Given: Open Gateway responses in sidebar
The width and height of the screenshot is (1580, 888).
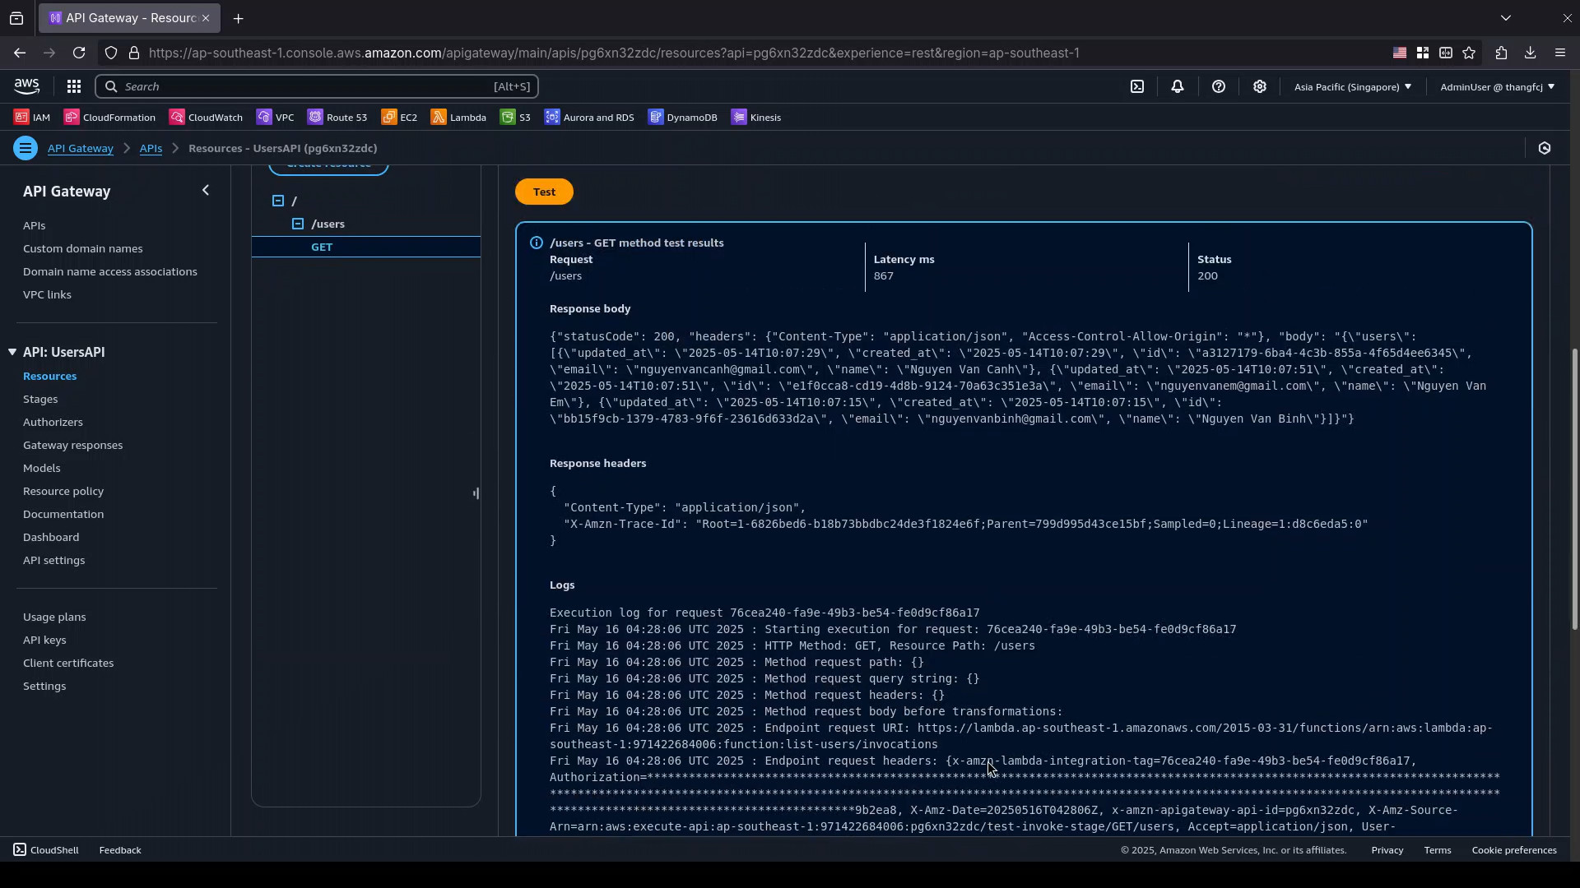Looking at the screenshot, I should pos(73,445).
